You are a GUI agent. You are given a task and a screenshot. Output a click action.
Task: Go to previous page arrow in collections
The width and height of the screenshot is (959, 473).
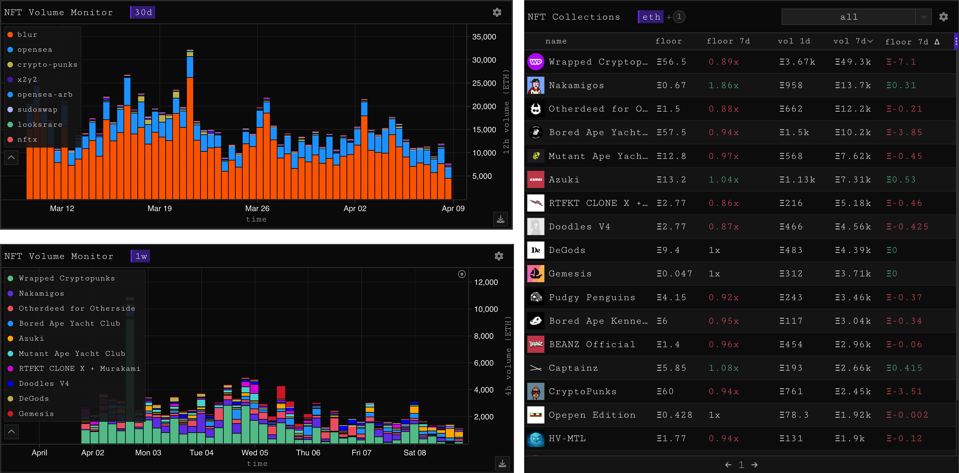click(x=728, y=465)
